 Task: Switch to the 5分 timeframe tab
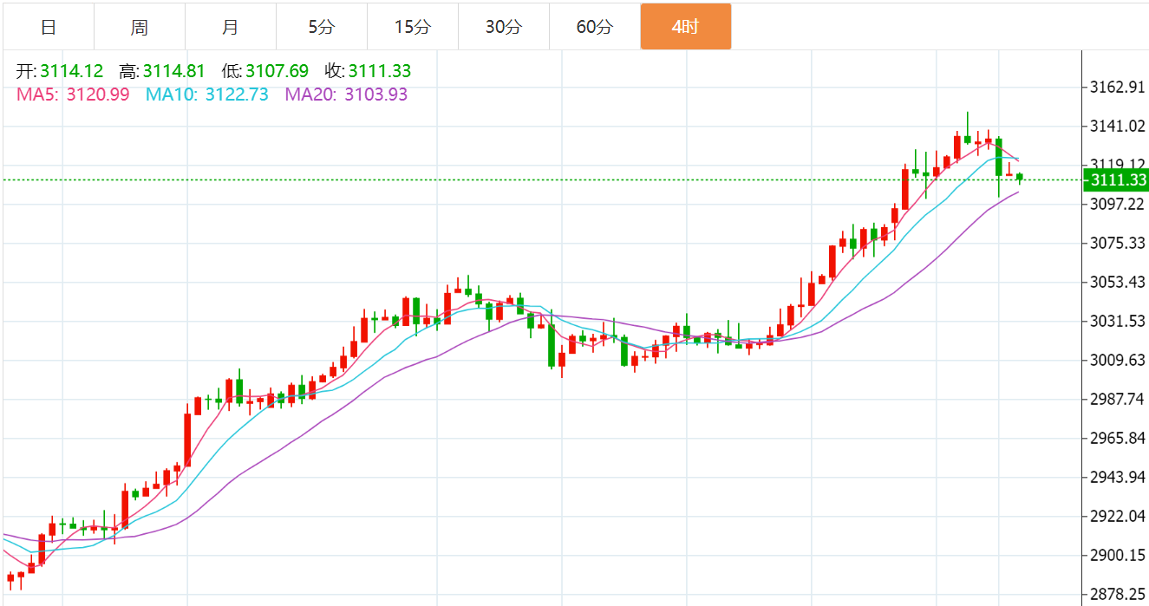[322, 27]
